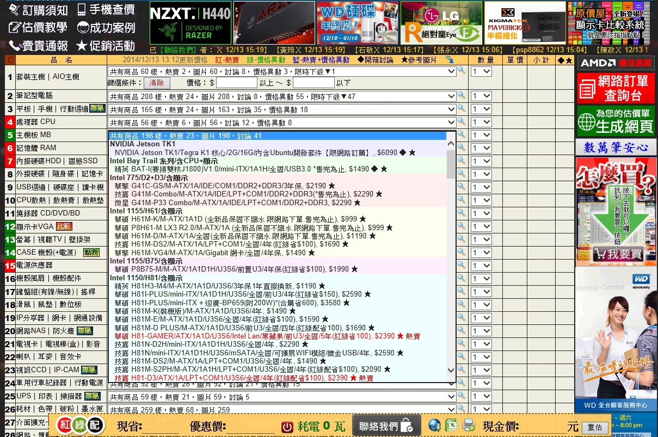Image resolution: width=658 pixels, height=437 pixels.
Task: Click magnifier icon beside 主機板 MB row
Action: point(462,136)
